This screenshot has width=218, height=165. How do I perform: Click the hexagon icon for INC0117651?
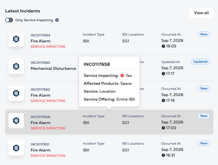click(16, 148)
